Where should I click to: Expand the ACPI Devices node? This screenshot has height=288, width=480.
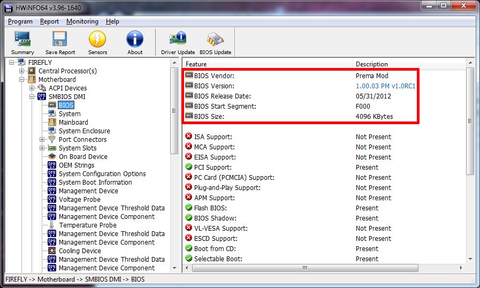pyautogui.click(x=32, y=88)
